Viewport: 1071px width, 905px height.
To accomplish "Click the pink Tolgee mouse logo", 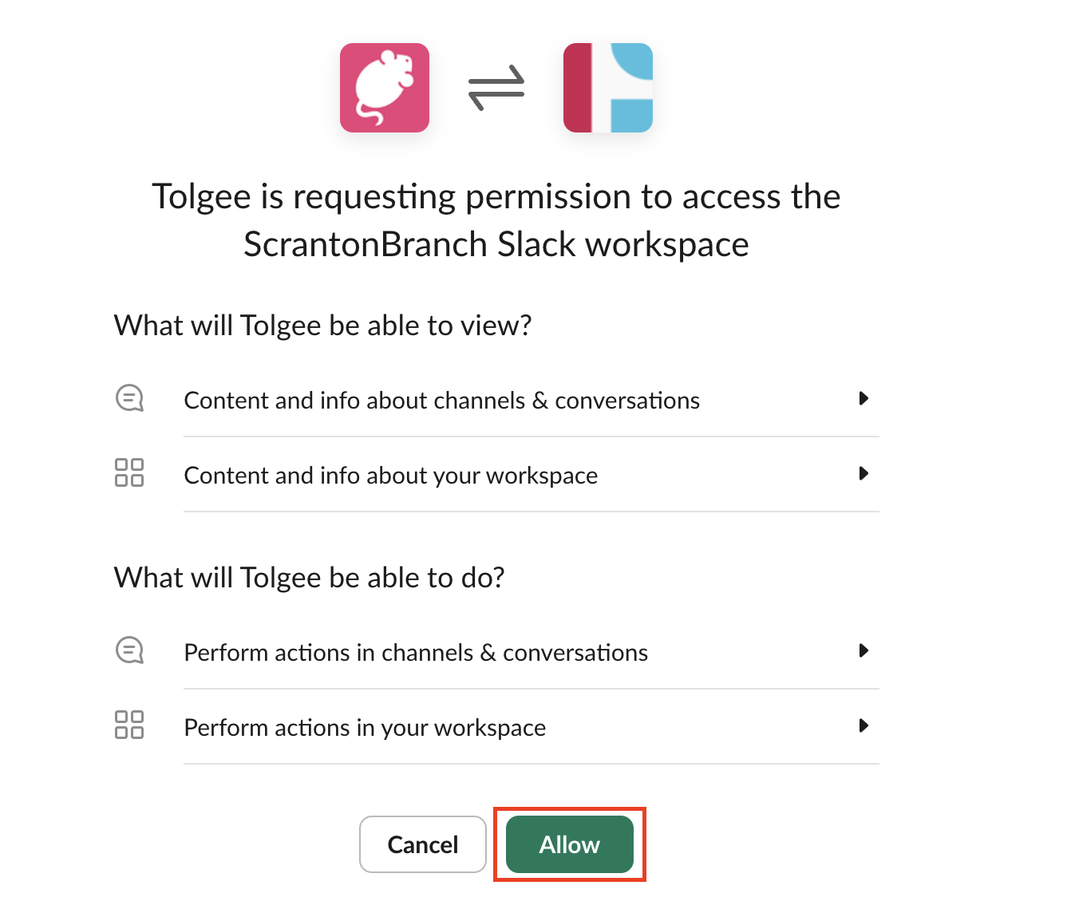I will [x=385, y=88].
